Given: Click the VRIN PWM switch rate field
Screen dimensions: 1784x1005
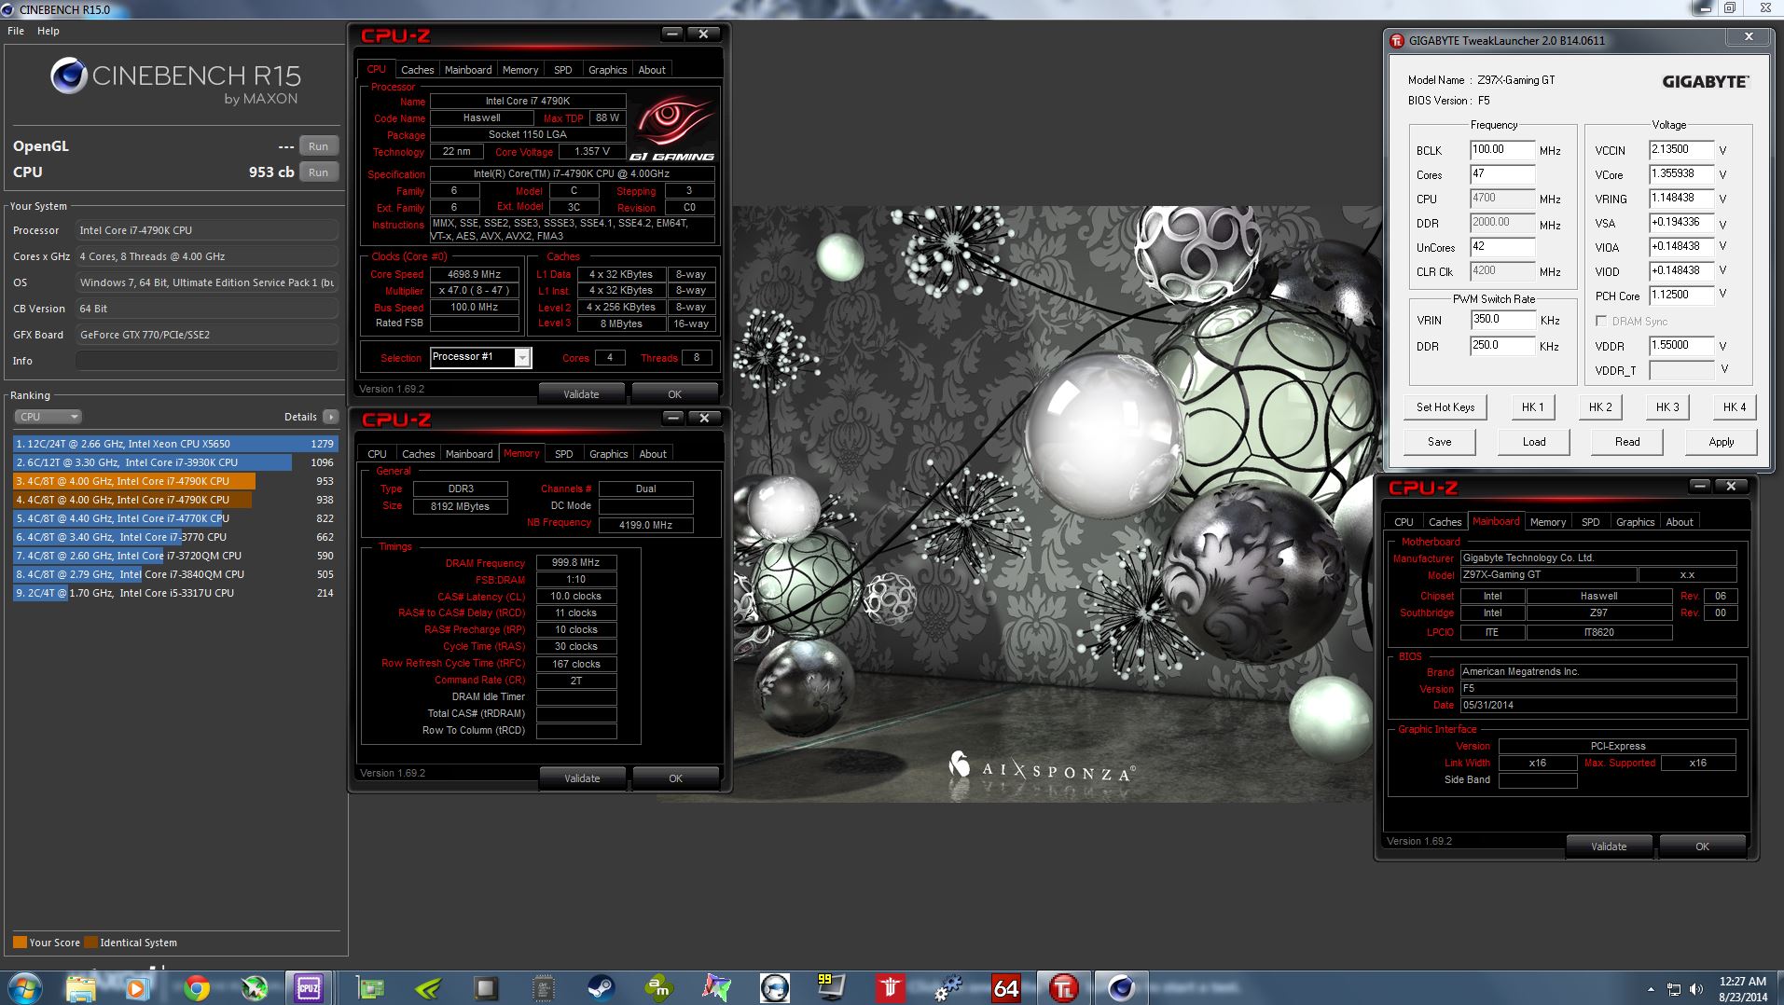Looking at the screenshot, I should pos(1502,320).
